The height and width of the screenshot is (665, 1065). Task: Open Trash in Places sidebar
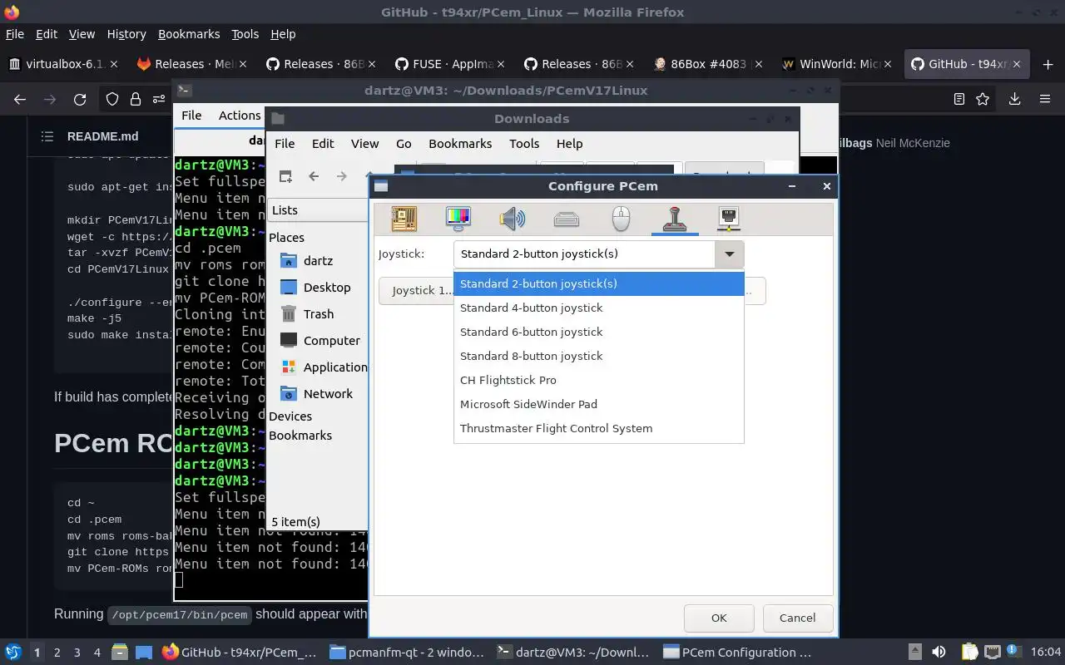tap(318, 314)
